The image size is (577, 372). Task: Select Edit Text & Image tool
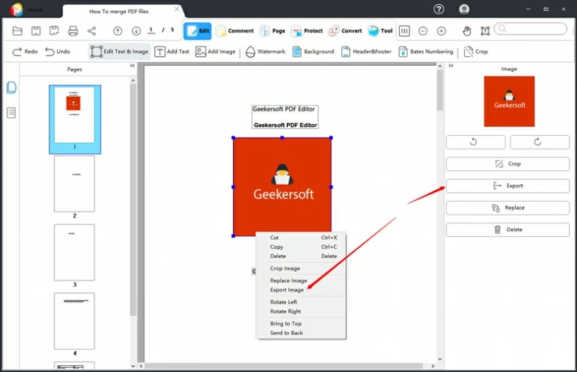(x=120, y=51)
